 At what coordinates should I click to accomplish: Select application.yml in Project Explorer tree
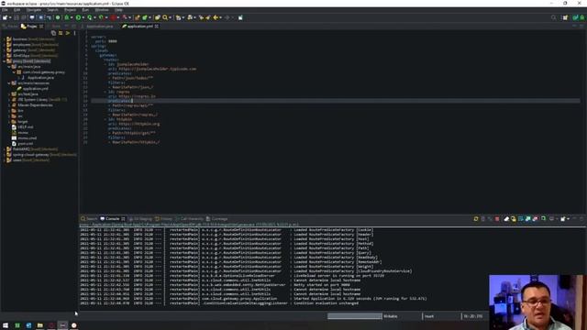(35, 89)
